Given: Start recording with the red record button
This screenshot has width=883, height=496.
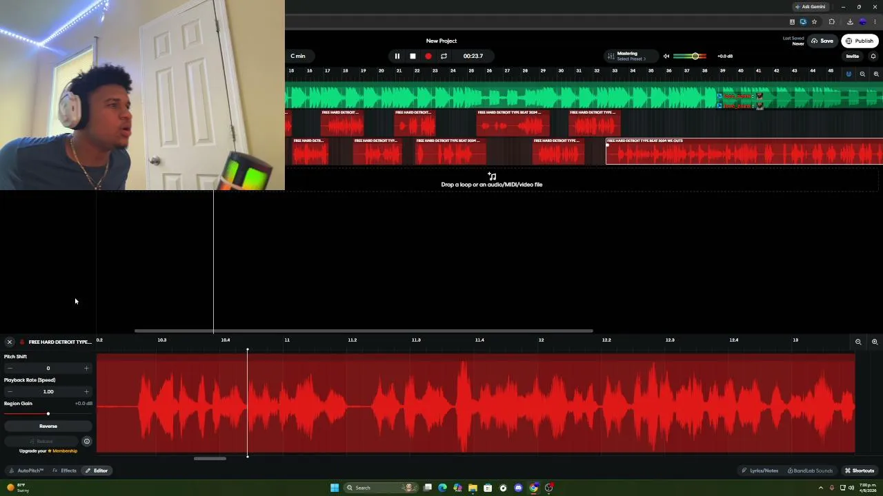Looking at the screenshot, I should pos(428,56).
